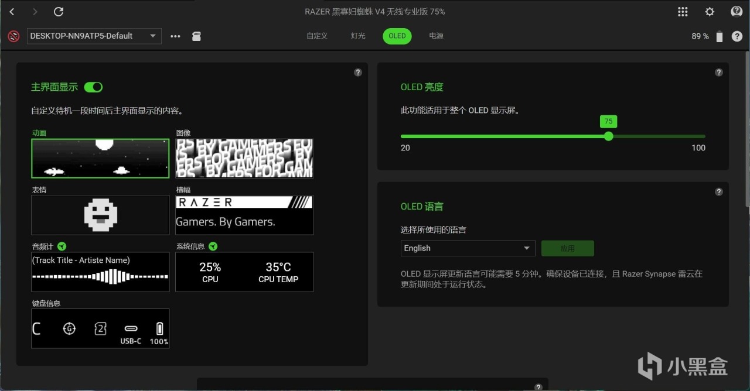
Task: Select the 表情 smiley face thumbnail
Action: click(100, 215)
